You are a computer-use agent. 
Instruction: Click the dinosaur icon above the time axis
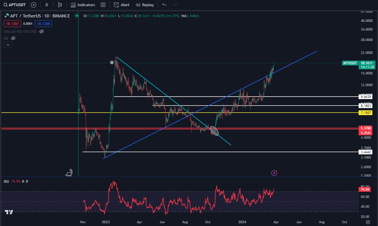click(69, 172)
